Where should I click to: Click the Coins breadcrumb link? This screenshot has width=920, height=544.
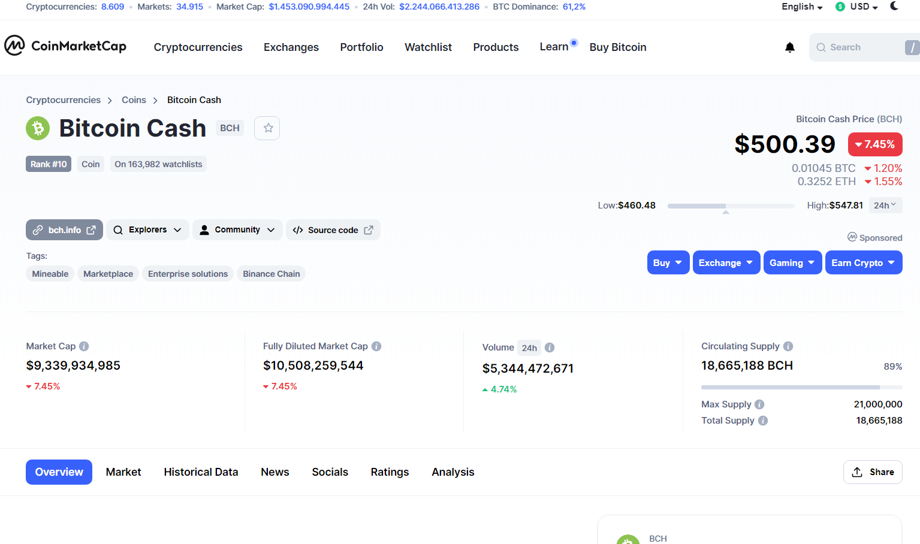point(134,100)
